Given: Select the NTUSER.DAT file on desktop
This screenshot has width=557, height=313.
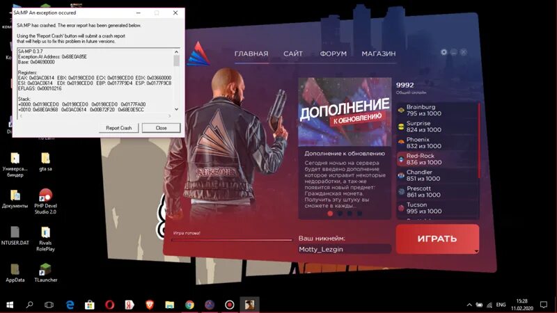Looking at the screenshot, I should [15, 236].
